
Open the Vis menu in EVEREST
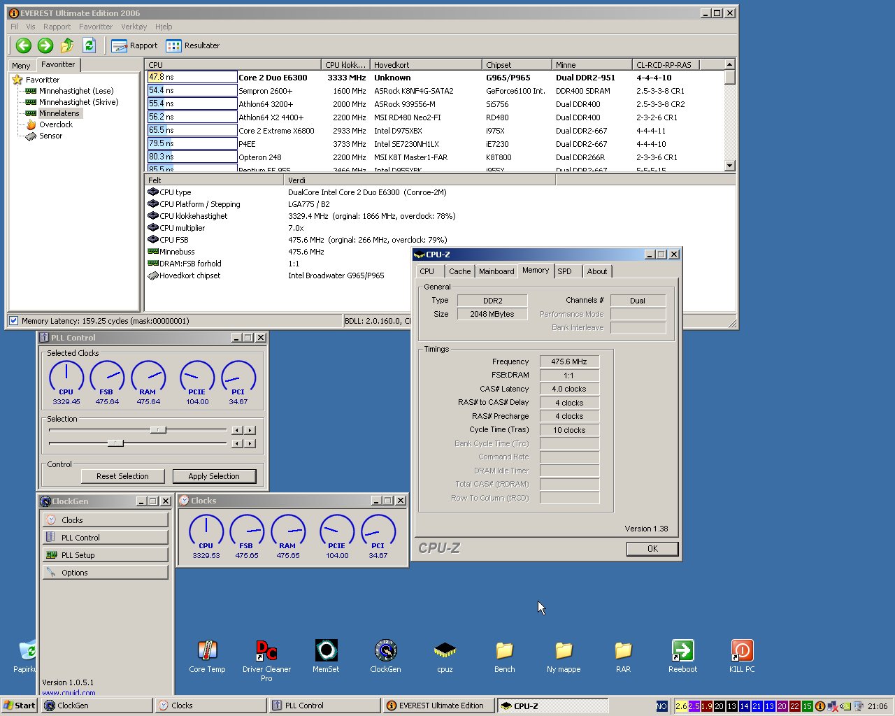[31, 27]
